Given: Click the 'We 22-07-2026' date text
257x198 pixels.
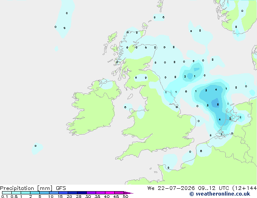Looking at the screenshot, I should (171, 188).
